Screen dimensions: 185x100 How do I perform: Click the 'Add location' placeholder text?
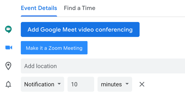pyautogui.click(x=41, y=66)
